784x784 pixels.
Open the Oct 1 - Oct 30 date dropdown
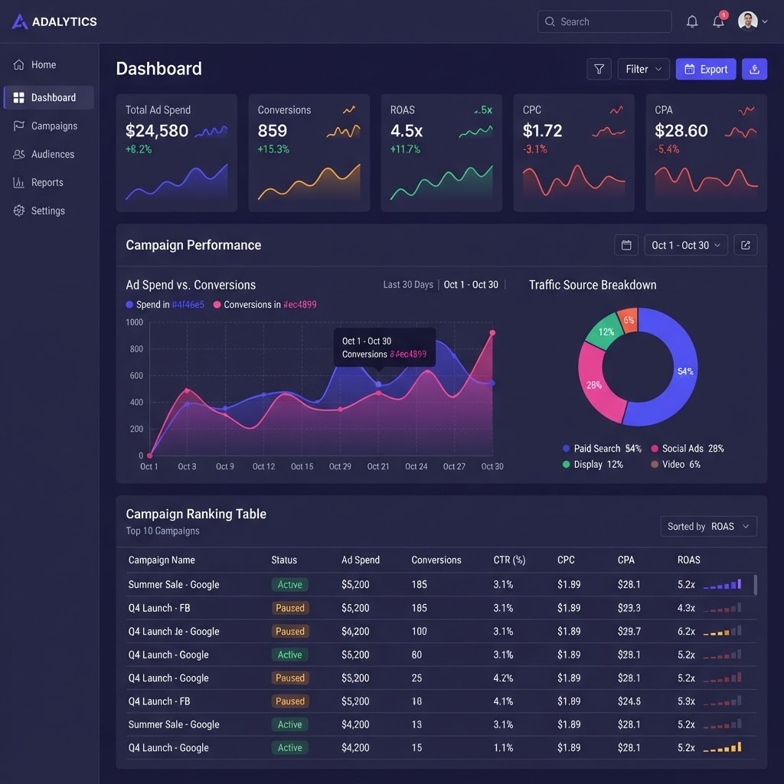(x=686, y=245)
